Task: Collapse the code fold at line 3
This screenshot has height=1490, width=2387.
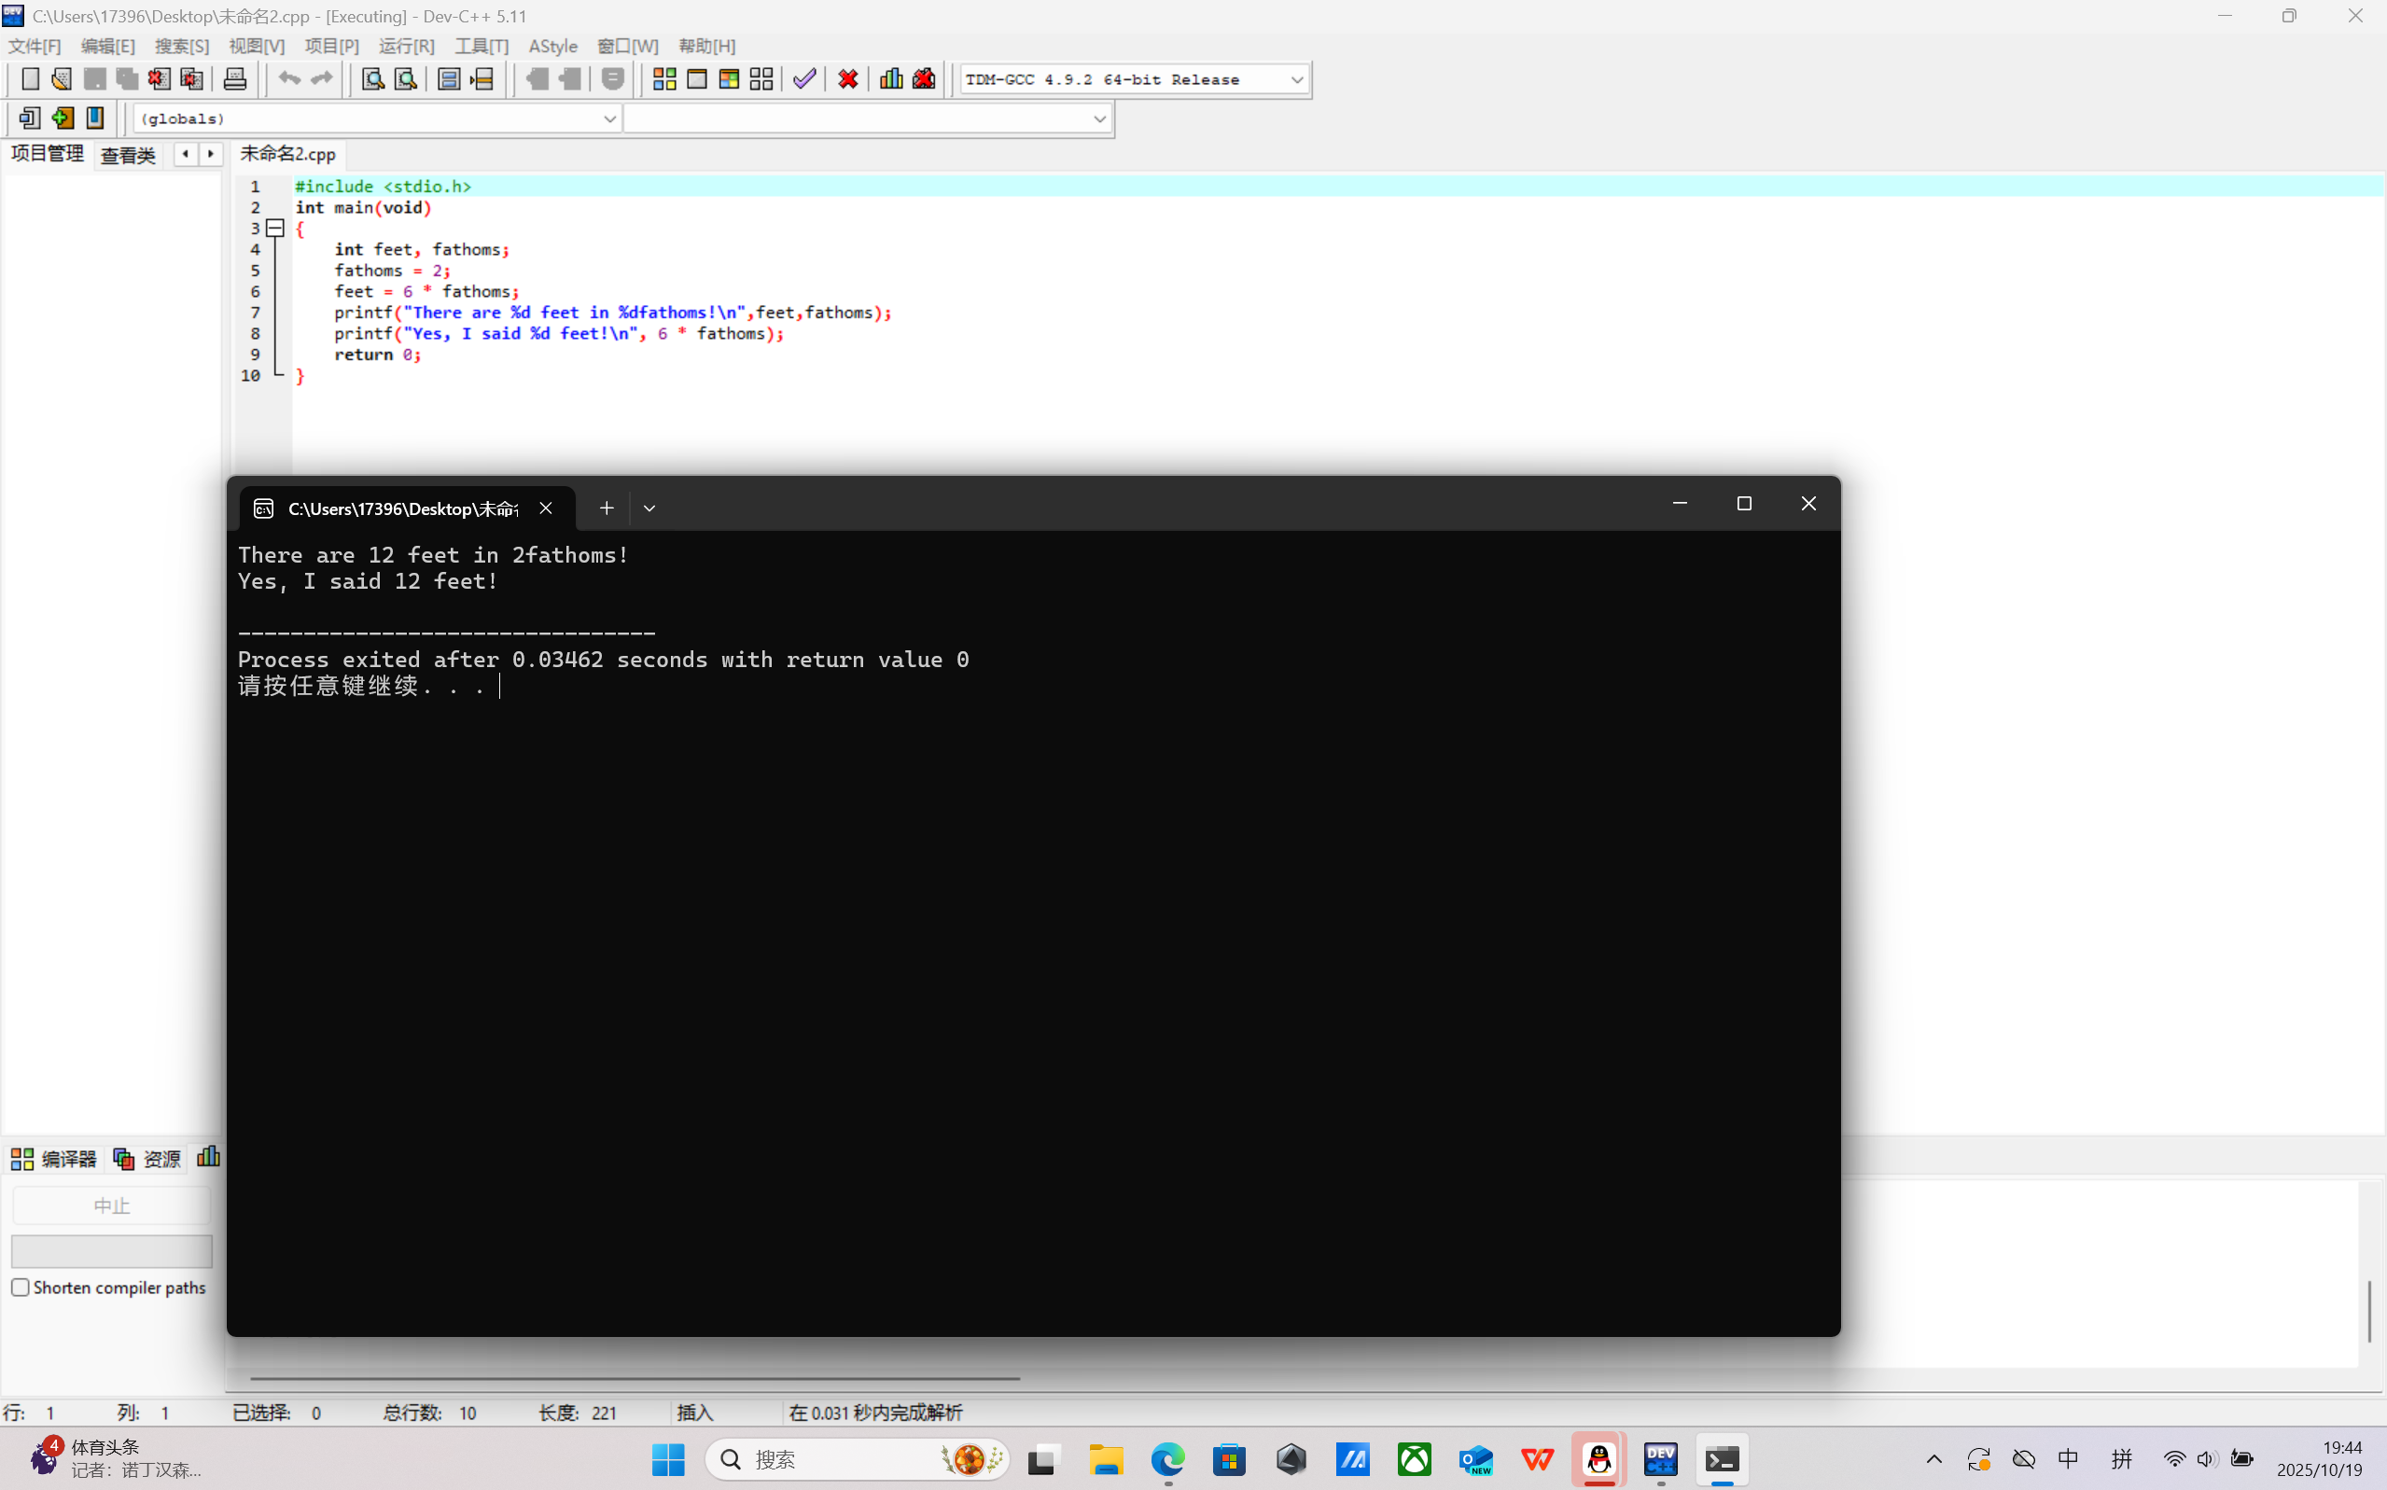Action: tap(276, 229)
